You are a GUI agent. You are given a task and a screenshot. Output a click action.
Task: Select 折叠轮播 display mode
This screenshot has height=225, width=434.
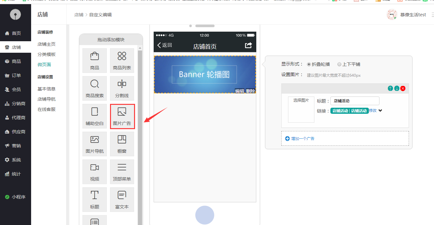(309, 64)
